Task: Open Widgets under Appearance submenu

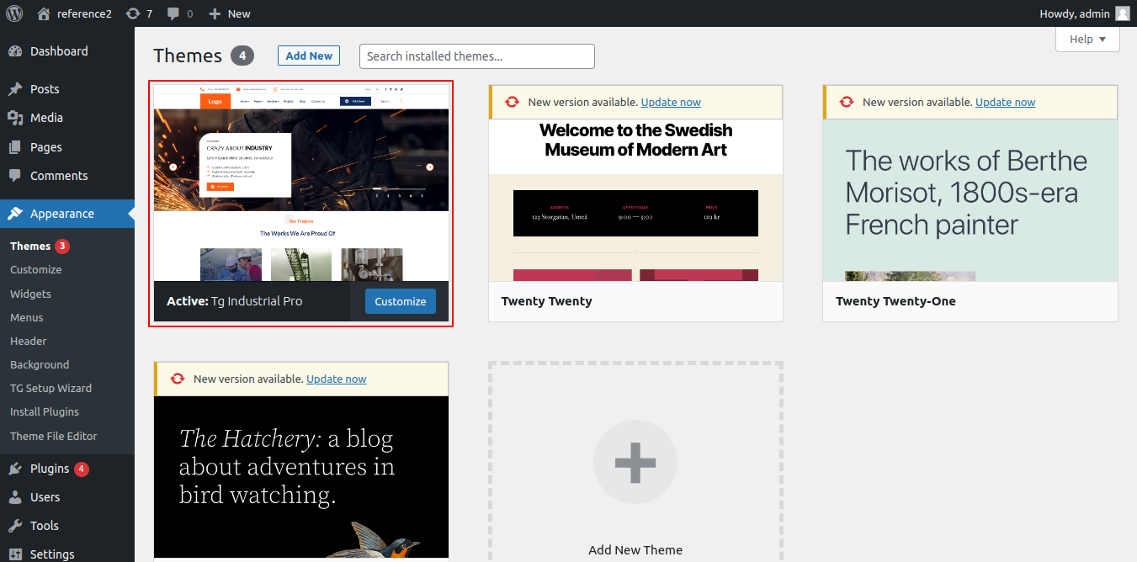Action: [x=30, y=294]
